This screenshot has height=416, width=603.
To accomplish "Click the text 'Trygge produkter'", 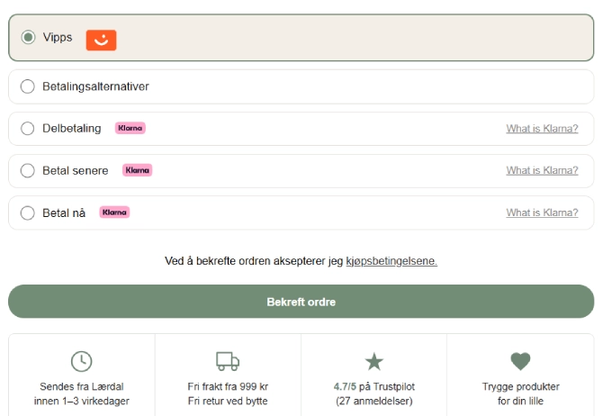I will click(x=521, y=386).
